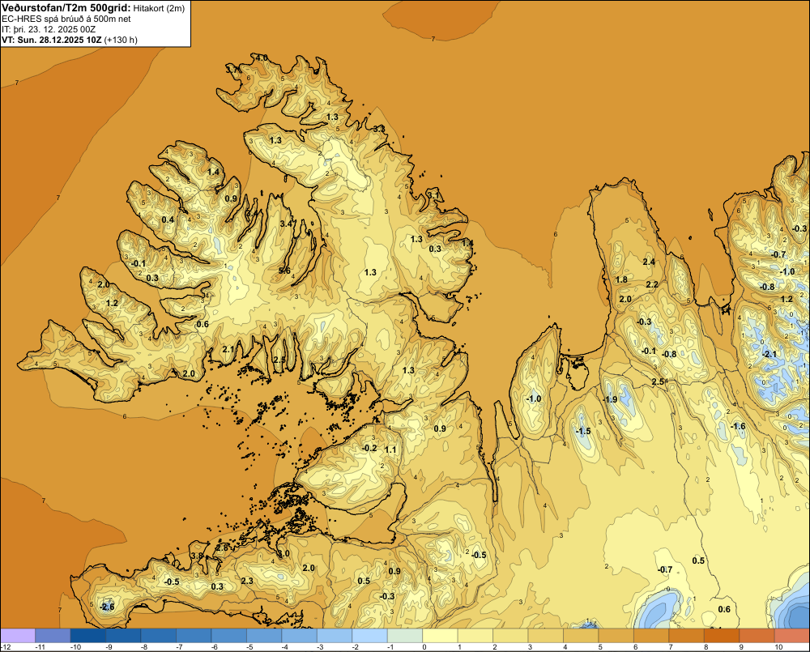
Task: Click the -0.2 temperature label
Action: pyautogui.click(x=369, y=448)
